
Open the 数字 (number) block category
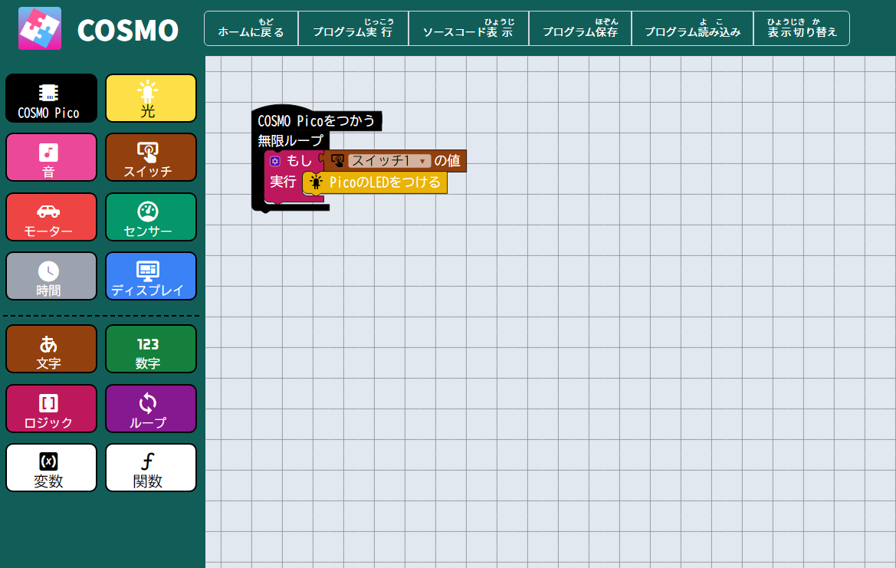click(x=151, y=349)
